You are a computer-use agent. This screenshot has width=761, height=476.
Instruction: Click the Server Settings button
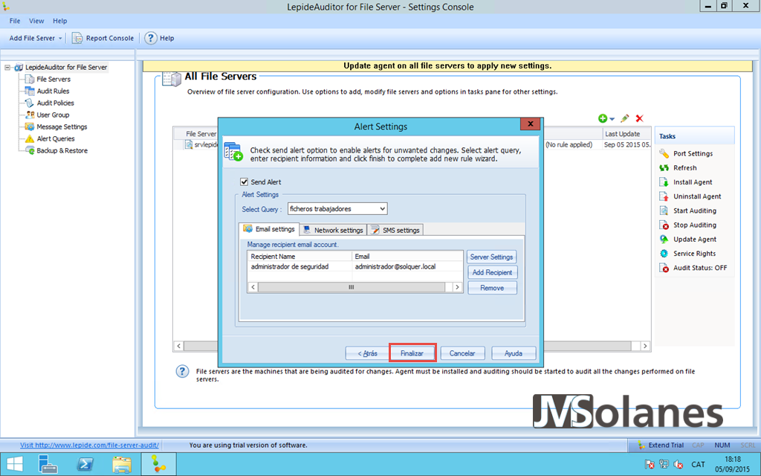point(492,257)
